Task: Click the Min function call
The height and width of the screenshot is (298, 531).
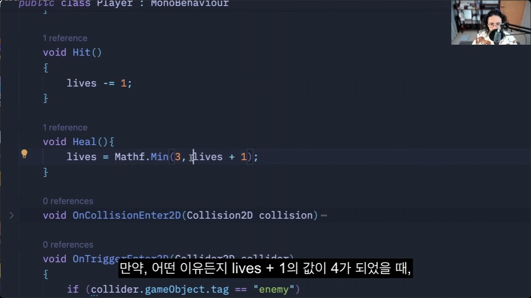Action: [x=160, y=157]
